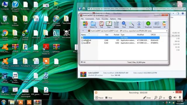Select the lacadp.dll file
The width and height of the screenshot is (187, 105).
click(87, 43)
